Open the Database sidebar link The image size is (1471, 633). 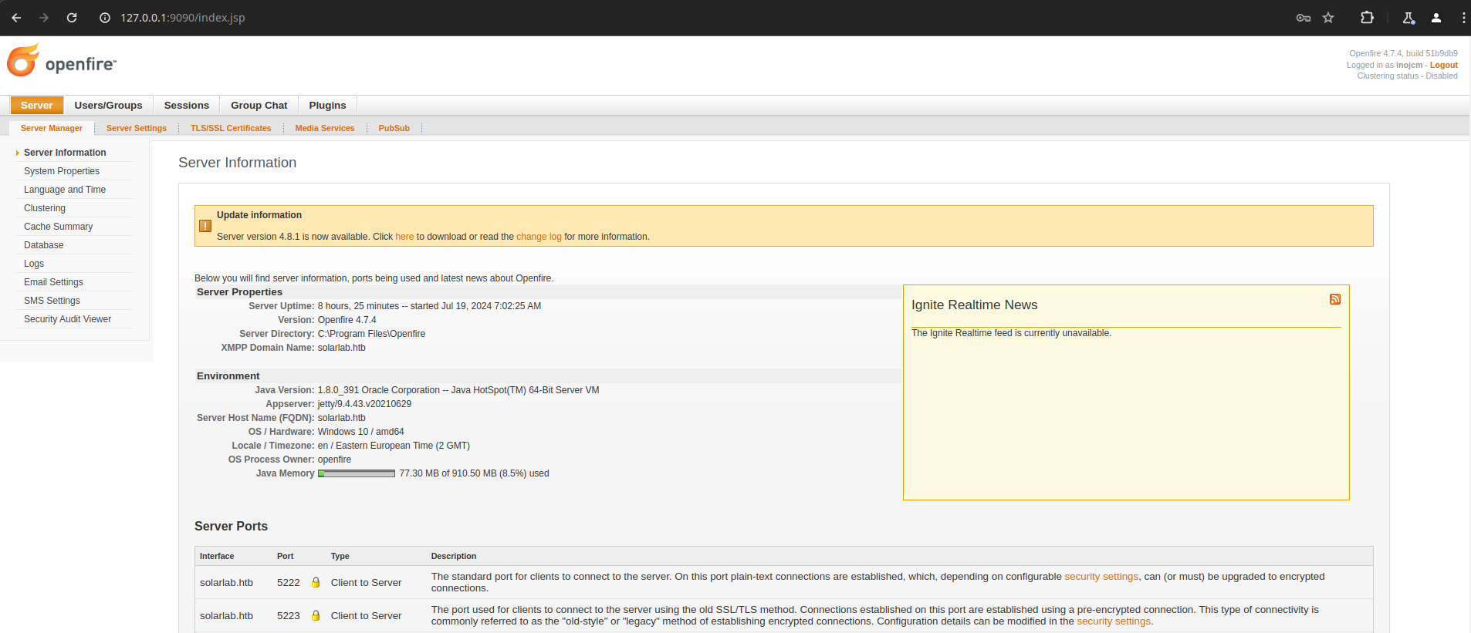[44, 245]
